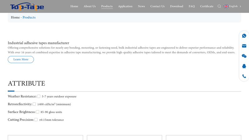This screenshot has height=140, width=249.
Task: Click the Top-Tape logo
Action: [27, 7]
